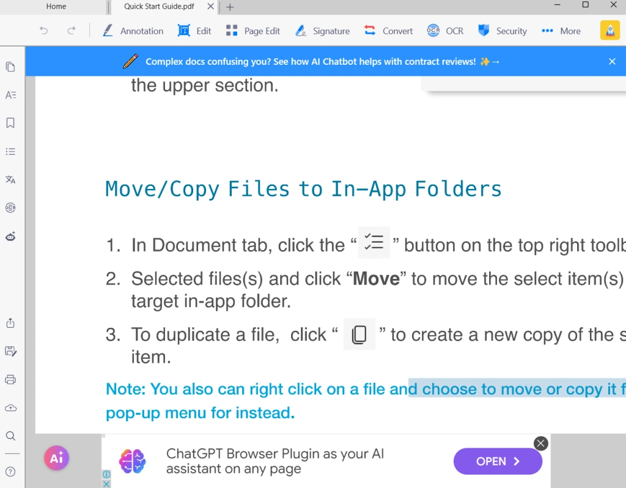Click "To duplicate a file" text

[x=205, y=335]
